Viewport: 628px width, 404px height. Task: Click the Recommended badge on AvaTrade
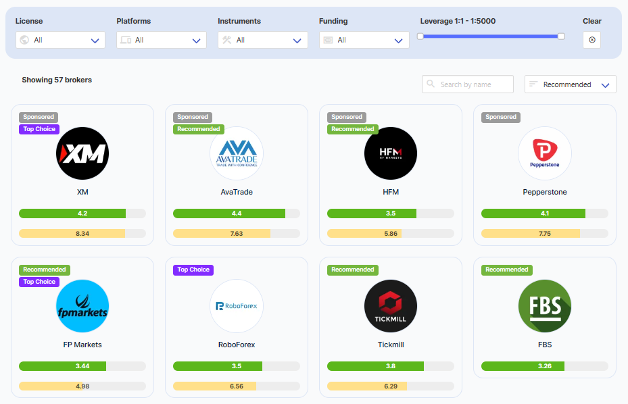click(199, 129)
